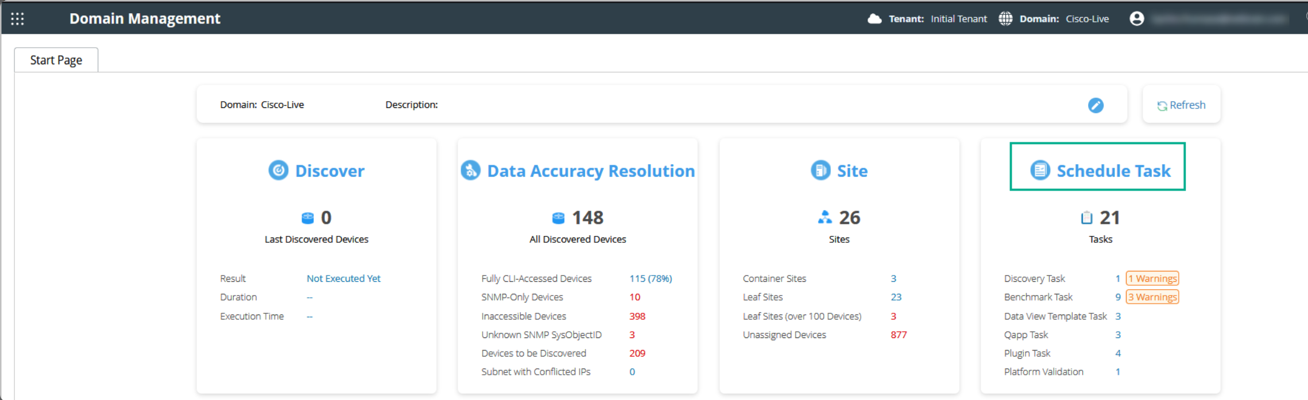
Task: Click the user account profile icon
Action: [x=1136, y=19]
